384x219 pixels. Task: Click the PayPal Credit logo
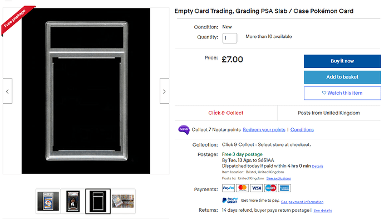click(230, 201)
